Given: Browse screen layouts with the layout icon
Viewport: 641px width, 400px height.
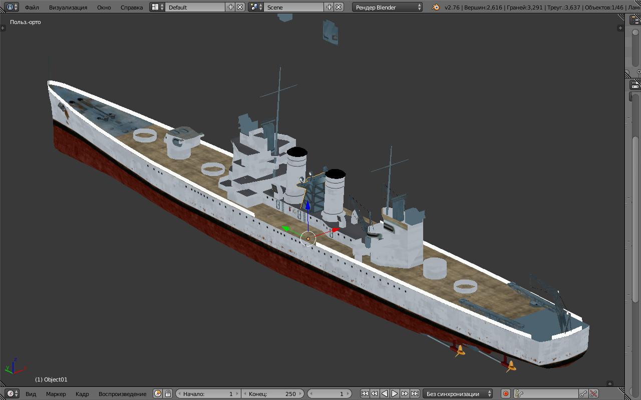Looking at the screenshot, I should pos(157,7).
